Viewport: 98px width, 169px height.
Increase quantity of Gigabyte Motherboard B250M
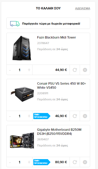coord(29,162)
